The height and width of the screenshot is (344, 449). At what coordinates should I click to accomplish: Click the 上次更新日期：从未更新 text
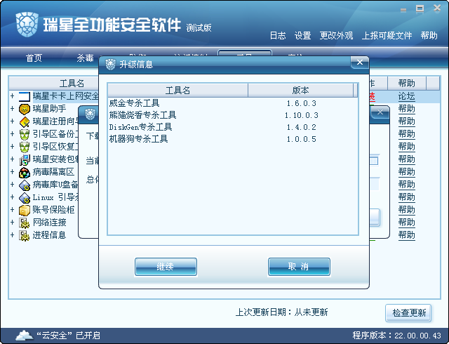tap(281, 312)
